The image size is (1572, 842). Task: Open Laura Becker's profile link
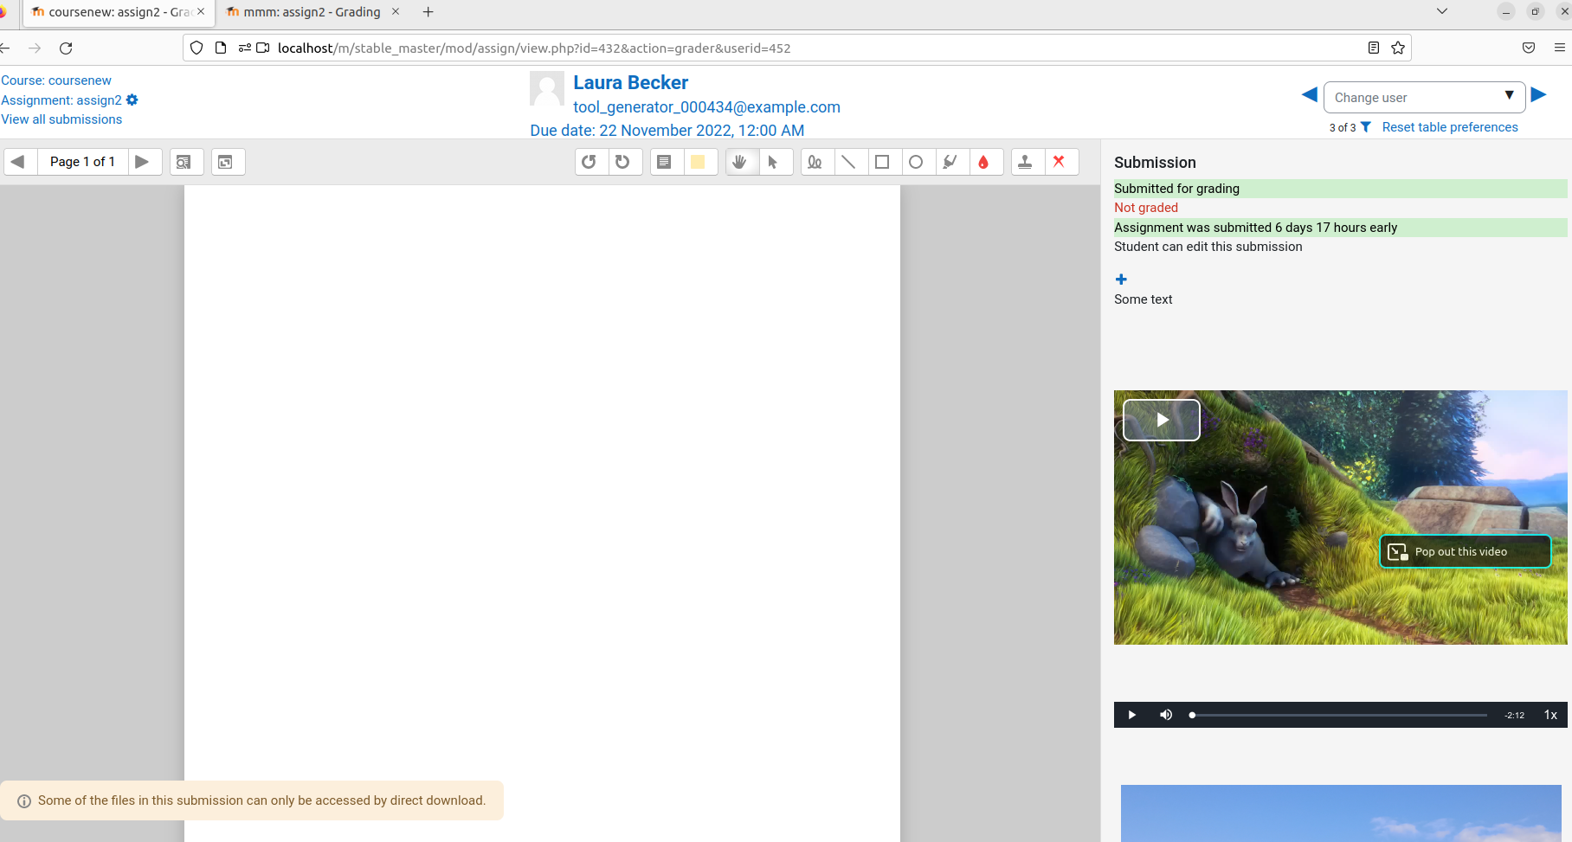[630, 83]
